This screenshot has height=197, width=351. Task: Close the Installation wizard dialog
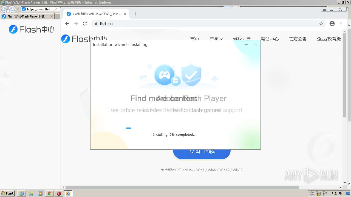click(255, 44)
